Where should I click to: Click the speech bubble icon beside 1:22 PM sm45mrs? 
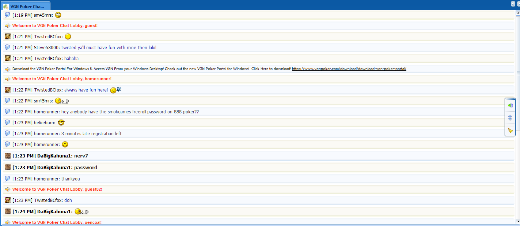pyautogui.click(x=7, y=101)
